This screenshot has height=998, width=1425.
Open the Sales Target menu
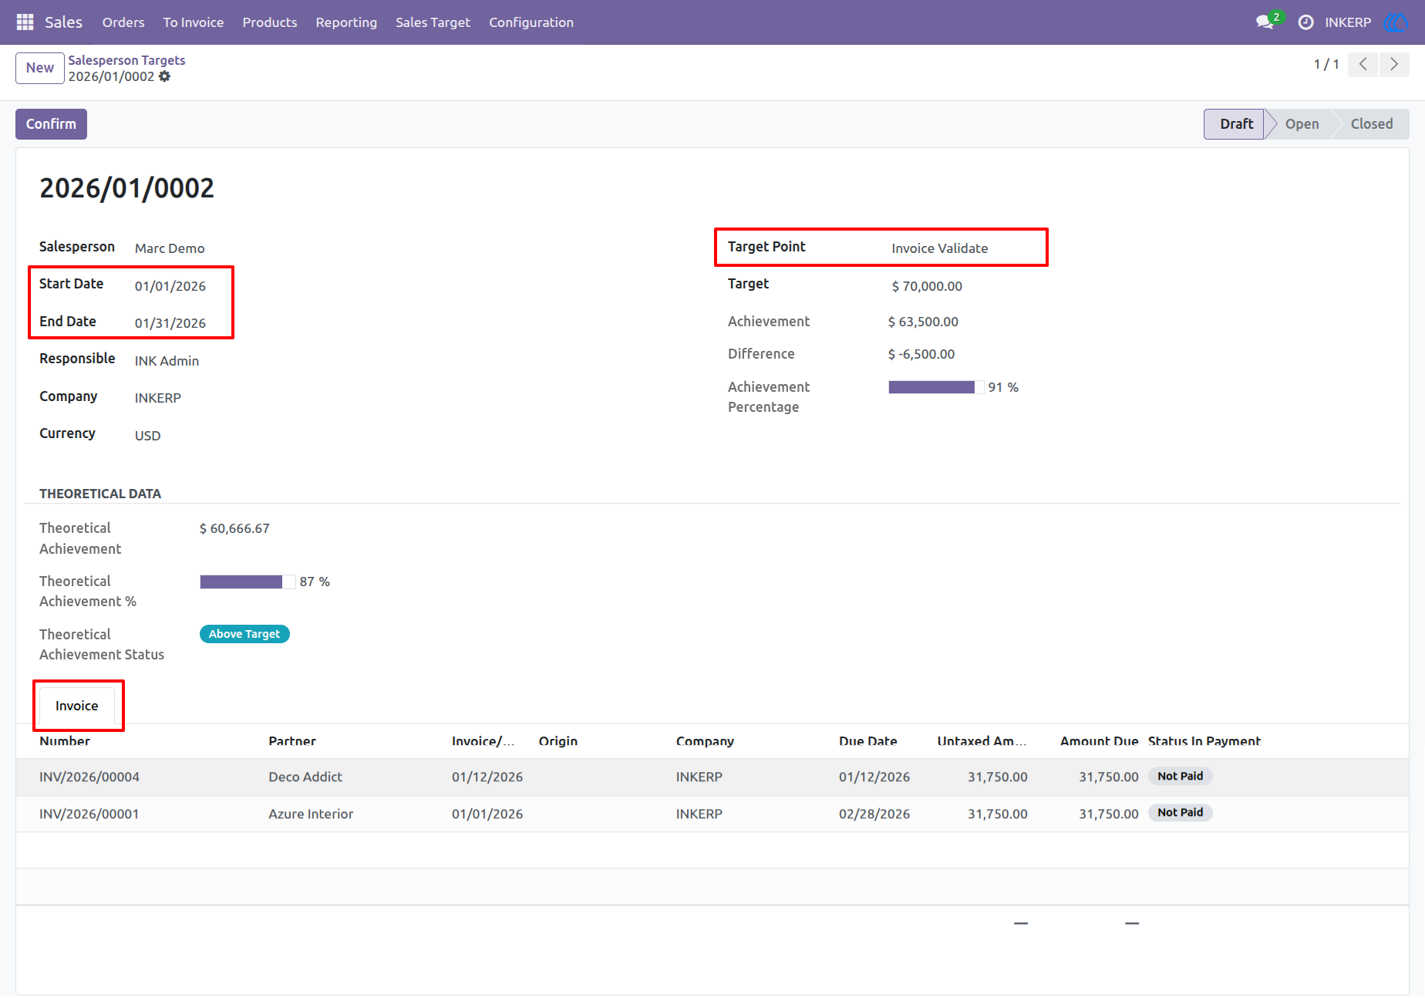pos(433,22)
